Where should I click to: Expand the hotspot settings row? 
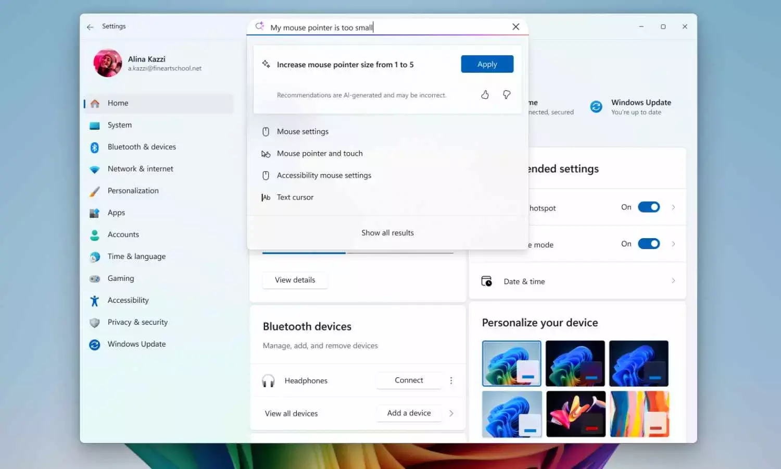[673, 207]
